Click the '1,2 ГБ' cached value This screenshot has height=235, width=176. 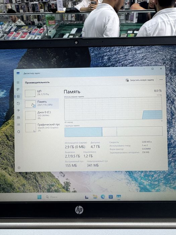(88, 156)
